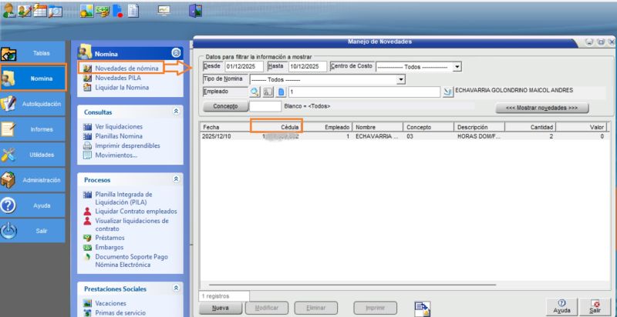This screenshot has height=317, width=617.
Task: Expand the Tipo de Nomina combo box
Action: pos(400,79)
